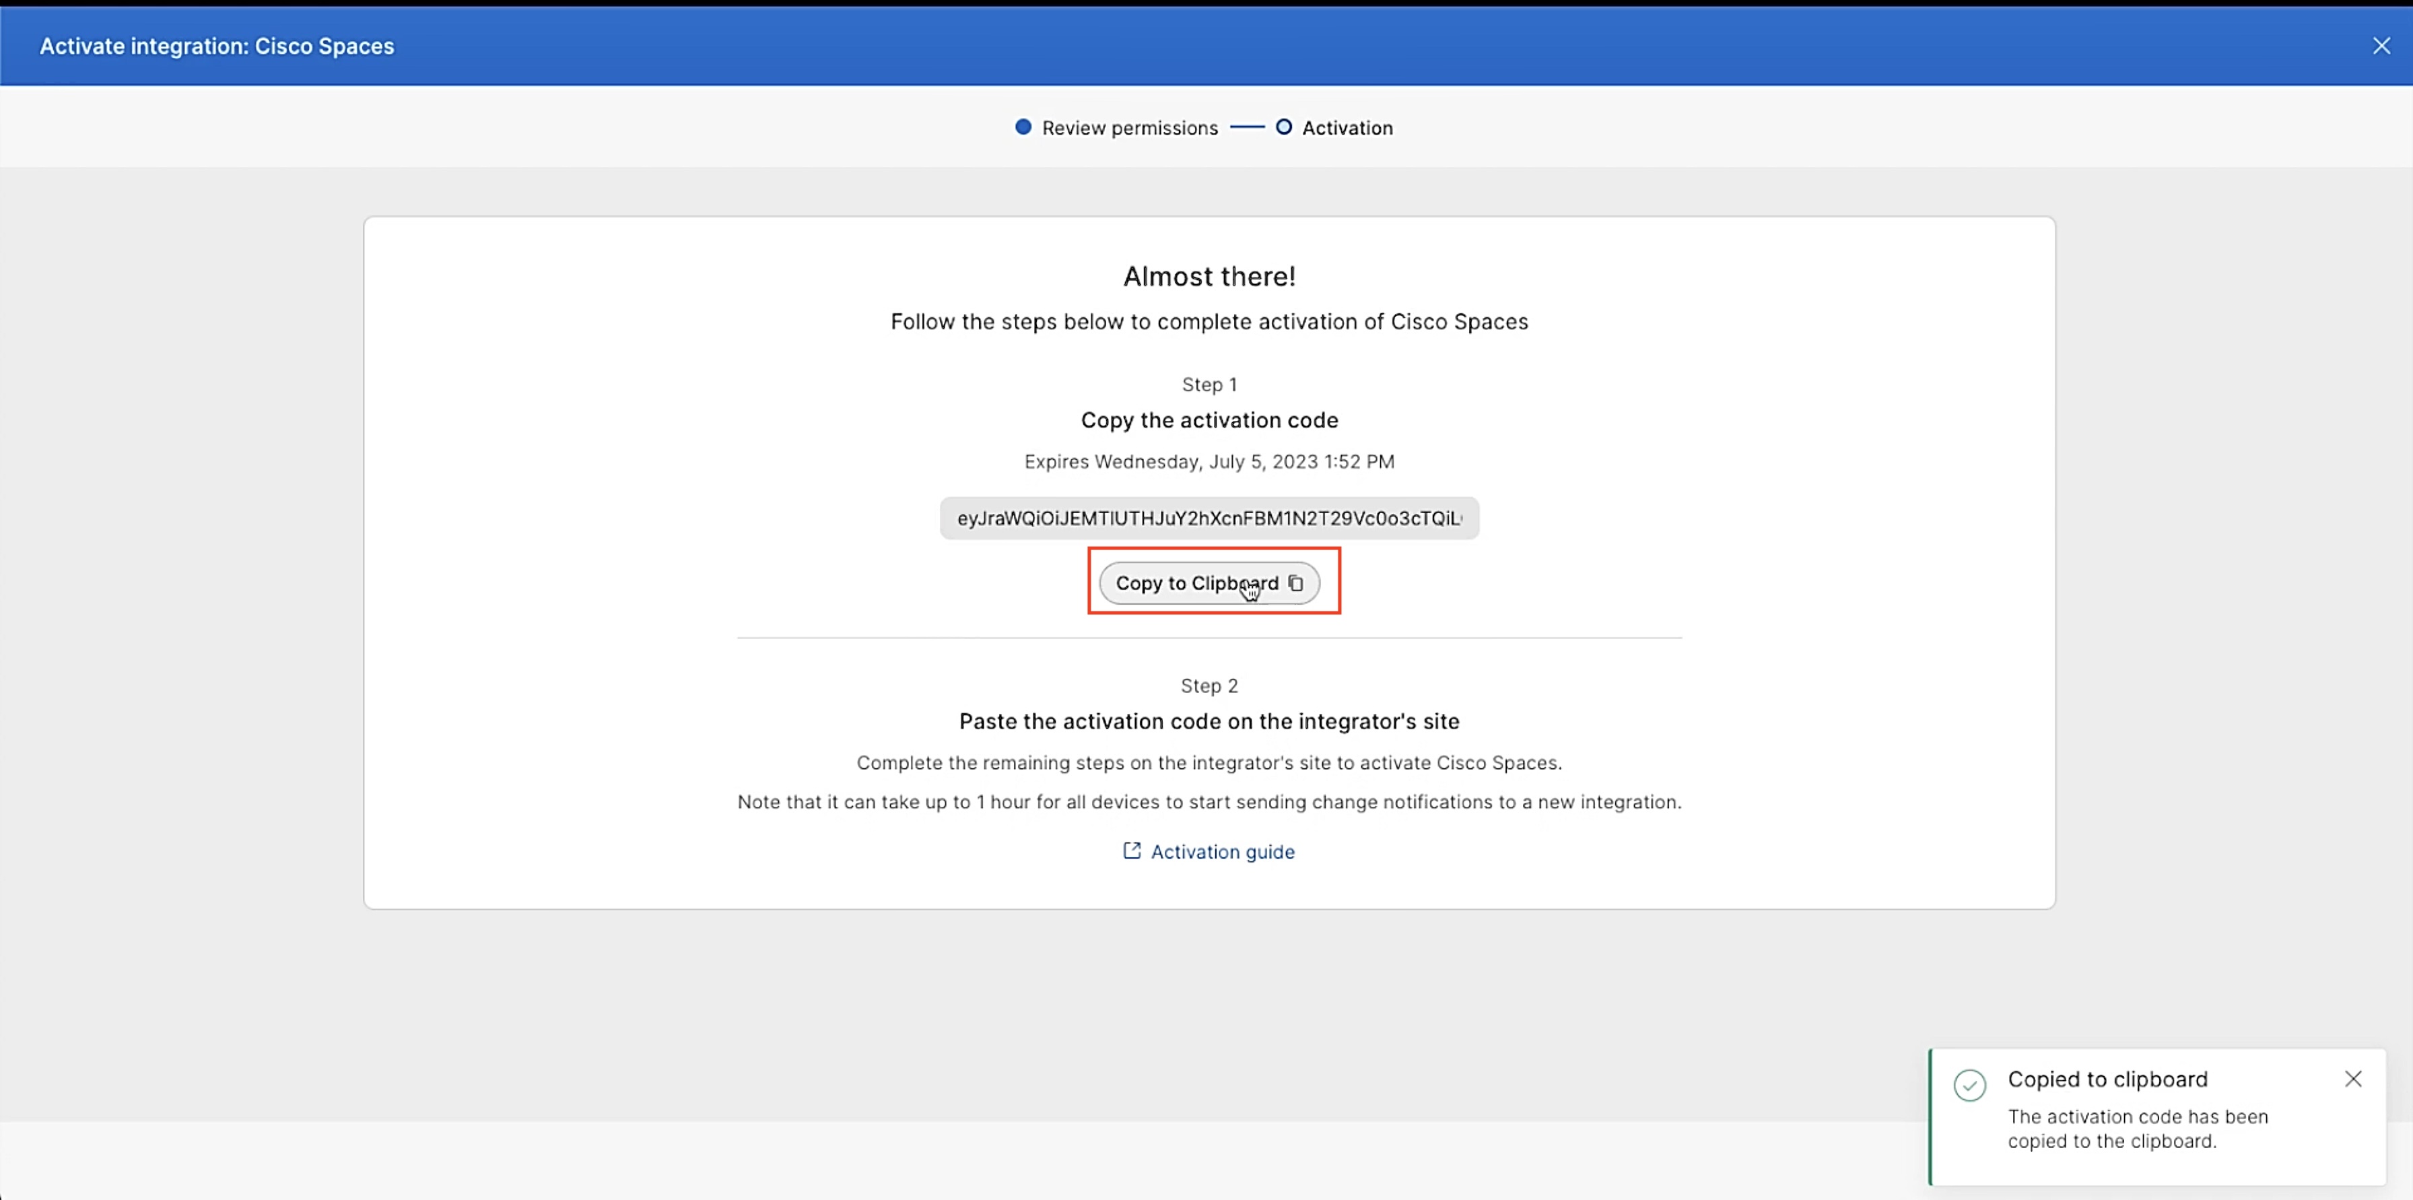Go to the Review permissions step

[1116, 127]
